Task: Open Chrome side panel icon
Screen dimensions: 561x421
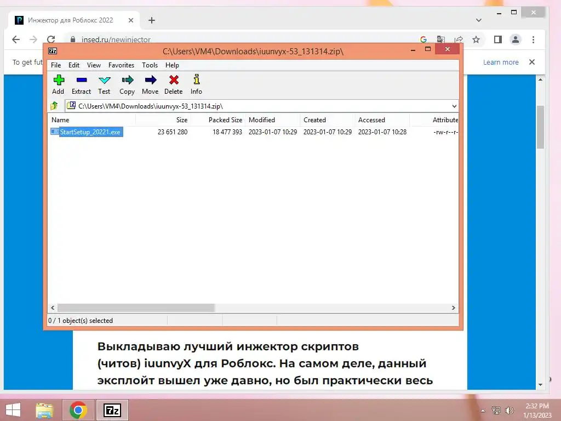Action: coord(497,39)
